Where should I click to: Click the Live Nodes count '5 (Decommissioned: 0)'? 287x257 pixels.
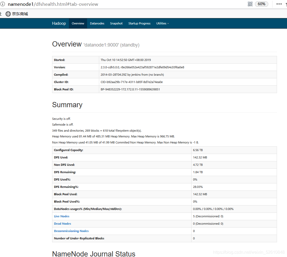click(x=208, y=216)
